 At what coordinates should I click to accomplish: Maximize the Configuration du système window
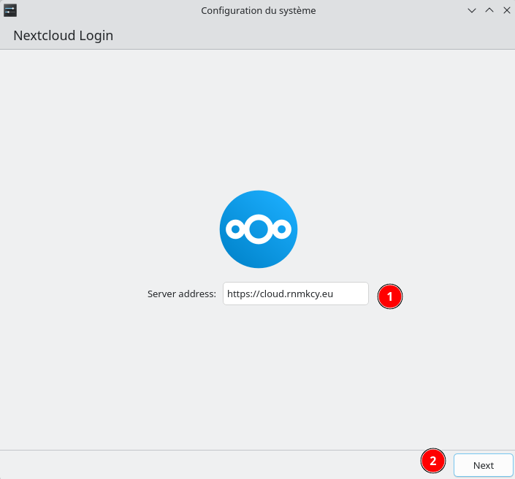tap(489, 10)
